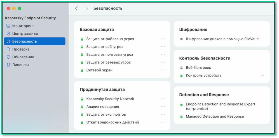
Task: Click the forward navigation arrow
Action: tap(86, 8)
